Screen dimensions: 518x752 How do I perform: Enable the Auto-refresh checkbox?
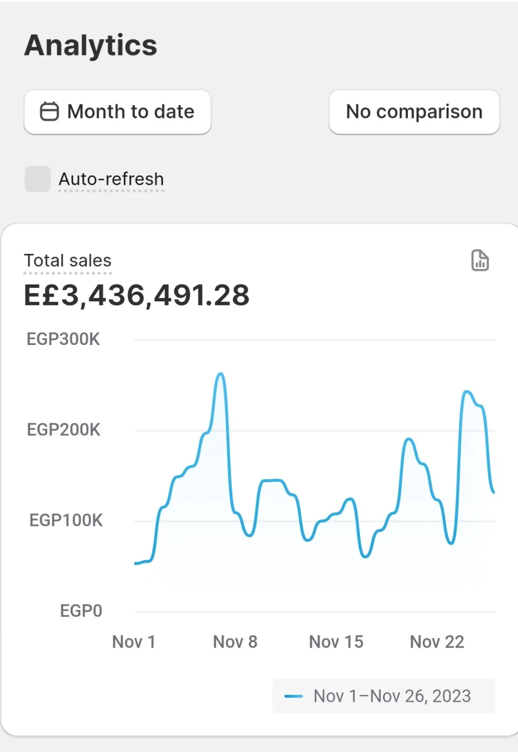coord(38,179)
